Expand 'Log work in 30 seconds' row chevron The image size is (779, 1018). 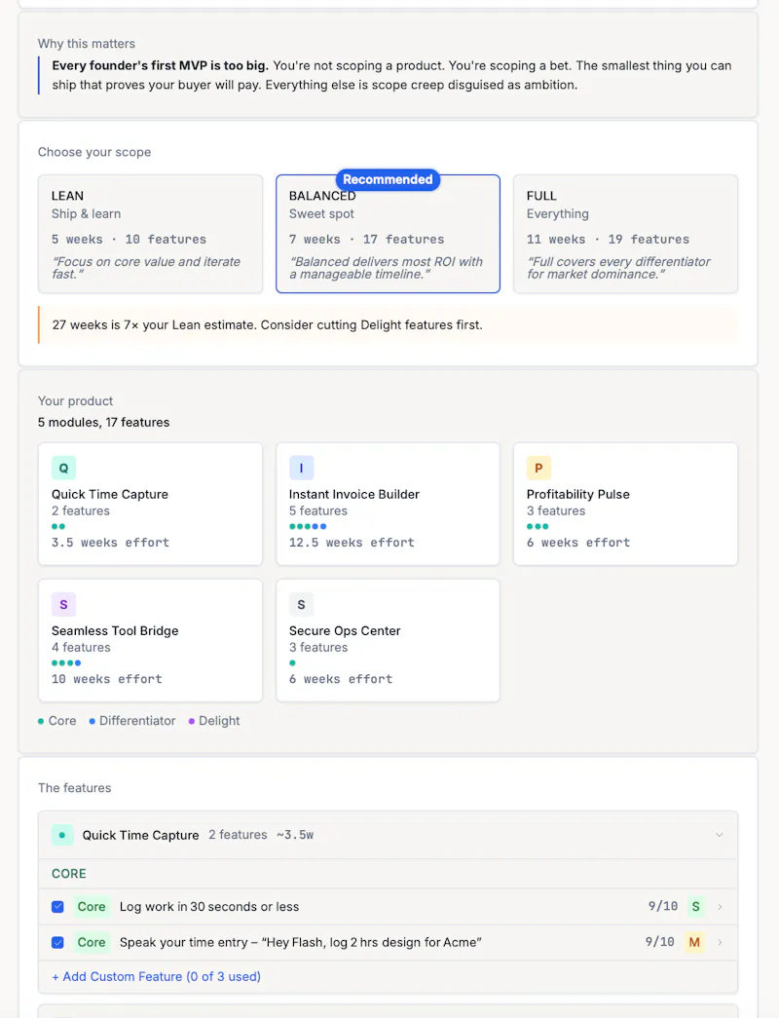[x=720, y=907]
